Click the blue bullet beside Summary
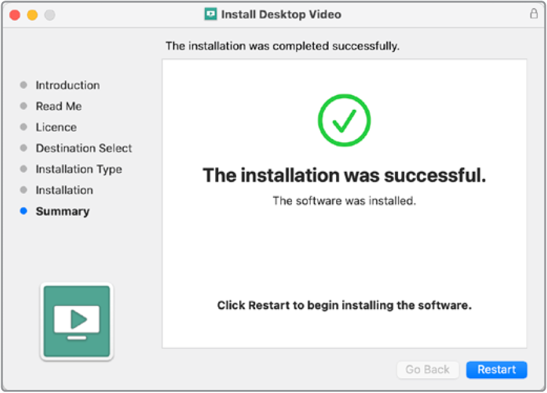The height and width of the screenshot is (393, 547). [24, 211]
